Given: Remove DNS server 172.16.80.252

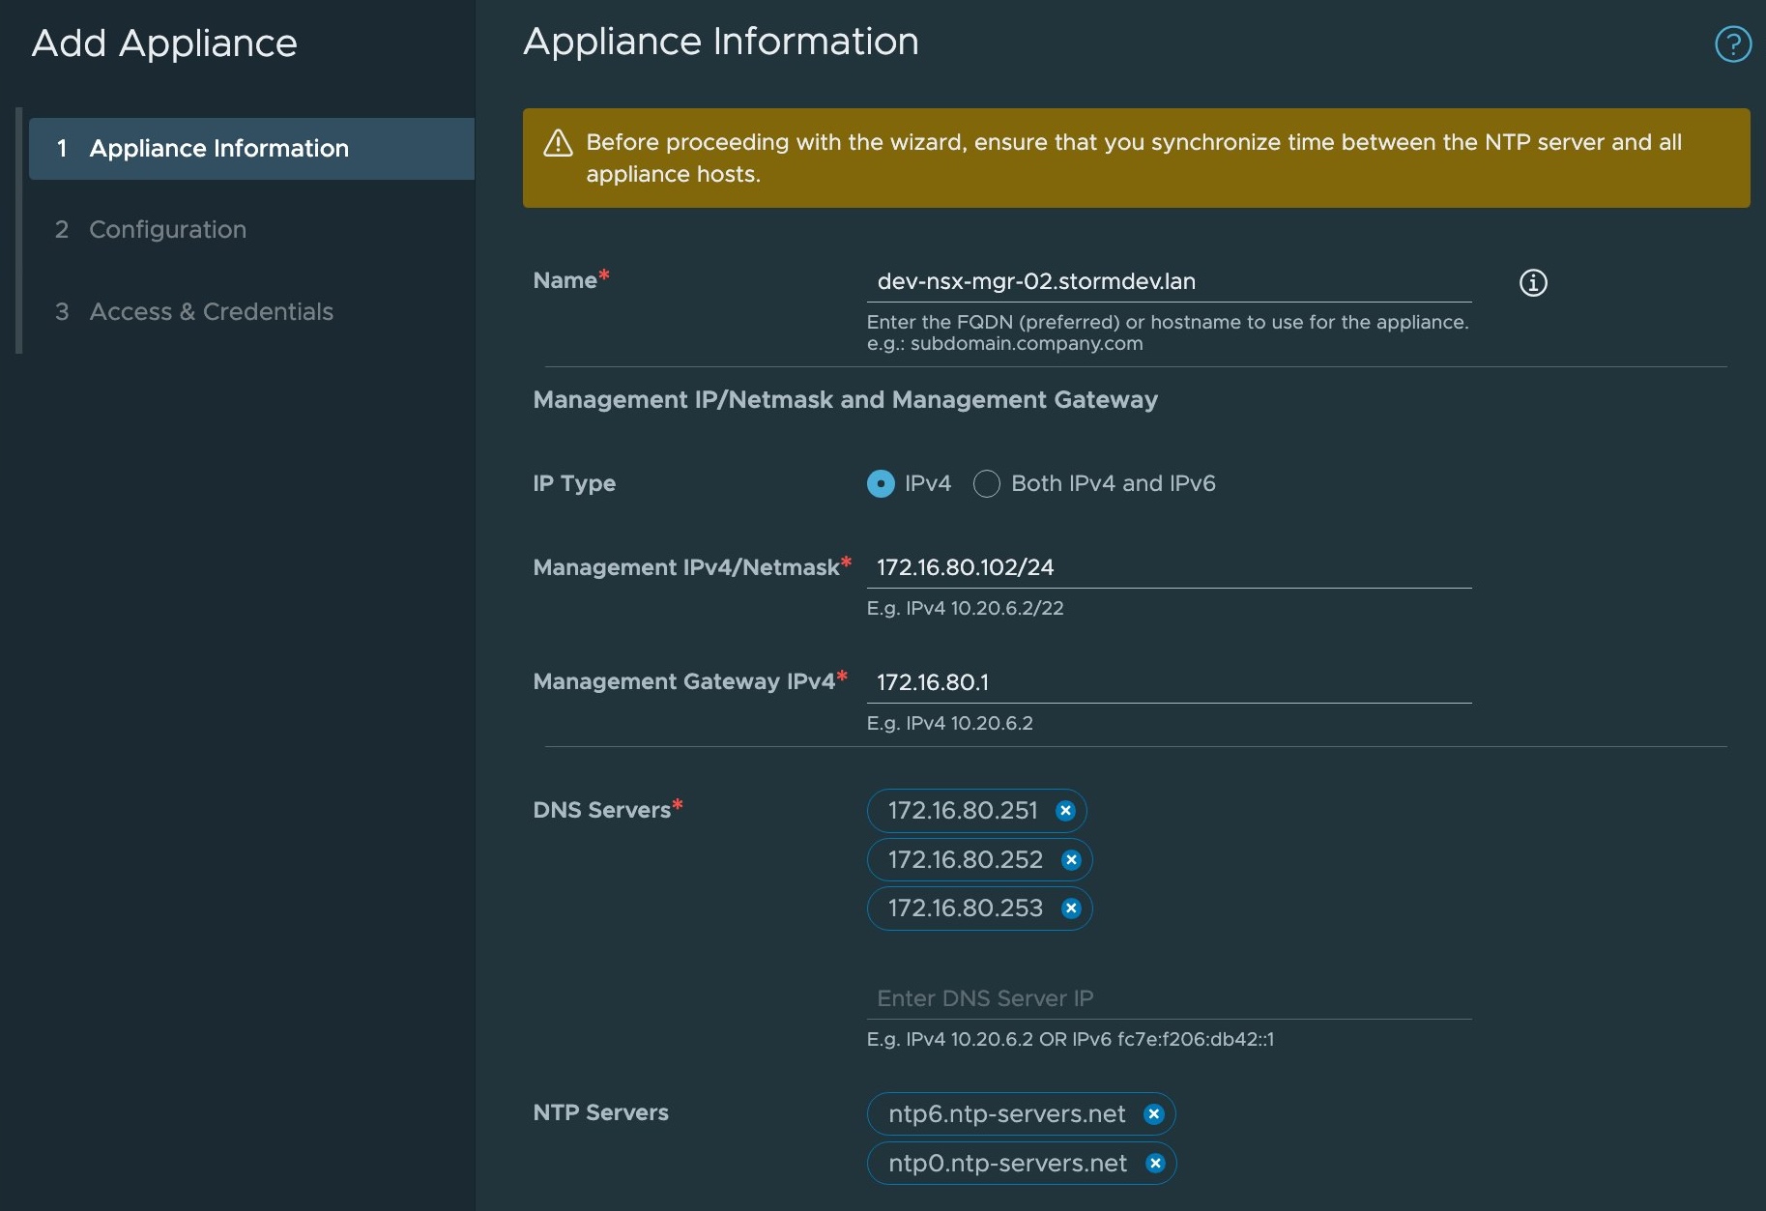Looking at the screenshot, I should [1071, 860].
